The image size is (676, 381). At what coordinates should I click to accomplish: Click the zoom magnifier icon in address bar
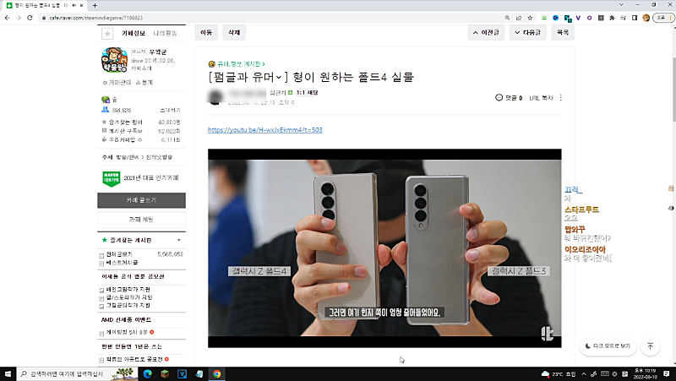click(508, 18)
